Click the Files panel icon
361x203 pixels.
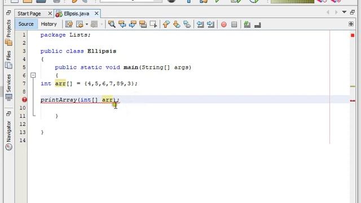coord(9,65)
